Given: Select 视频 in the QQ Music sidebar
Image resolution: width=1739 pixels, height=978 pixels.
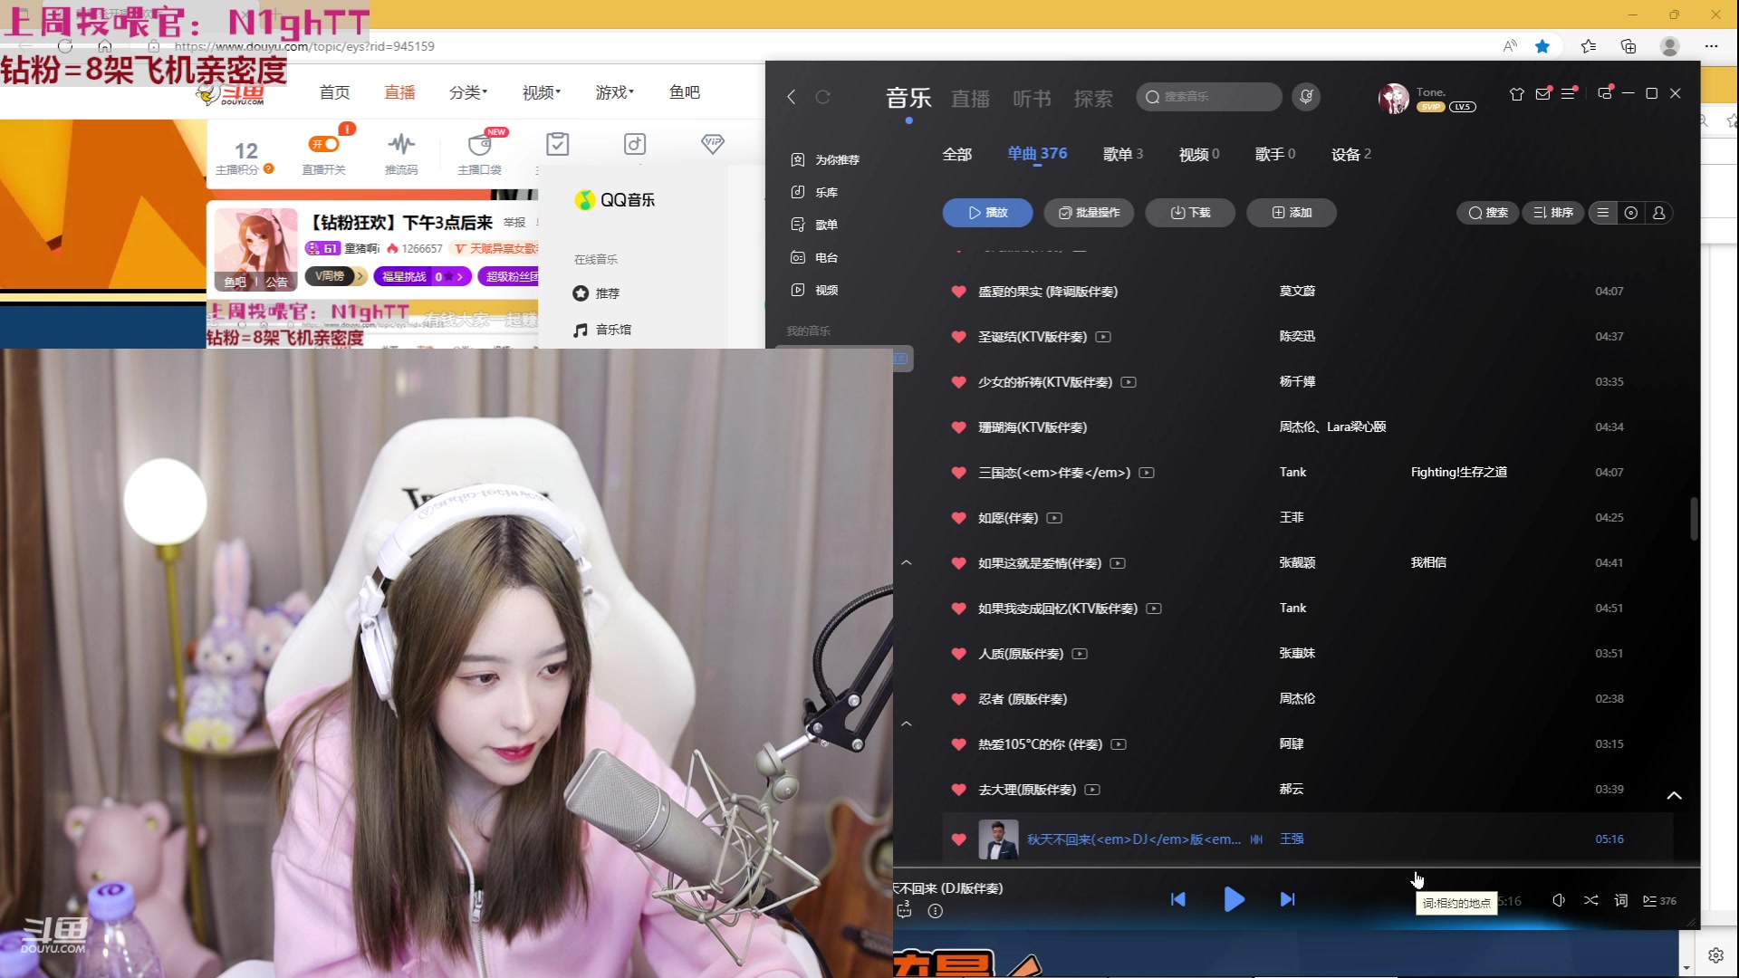Looking at the screenshot, I should [825, 290].
